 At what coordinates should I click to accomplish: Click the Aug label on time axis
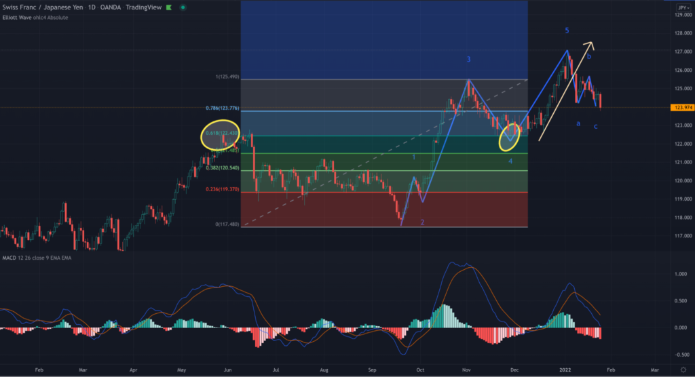pyautogui.click(x=324, y=370)
